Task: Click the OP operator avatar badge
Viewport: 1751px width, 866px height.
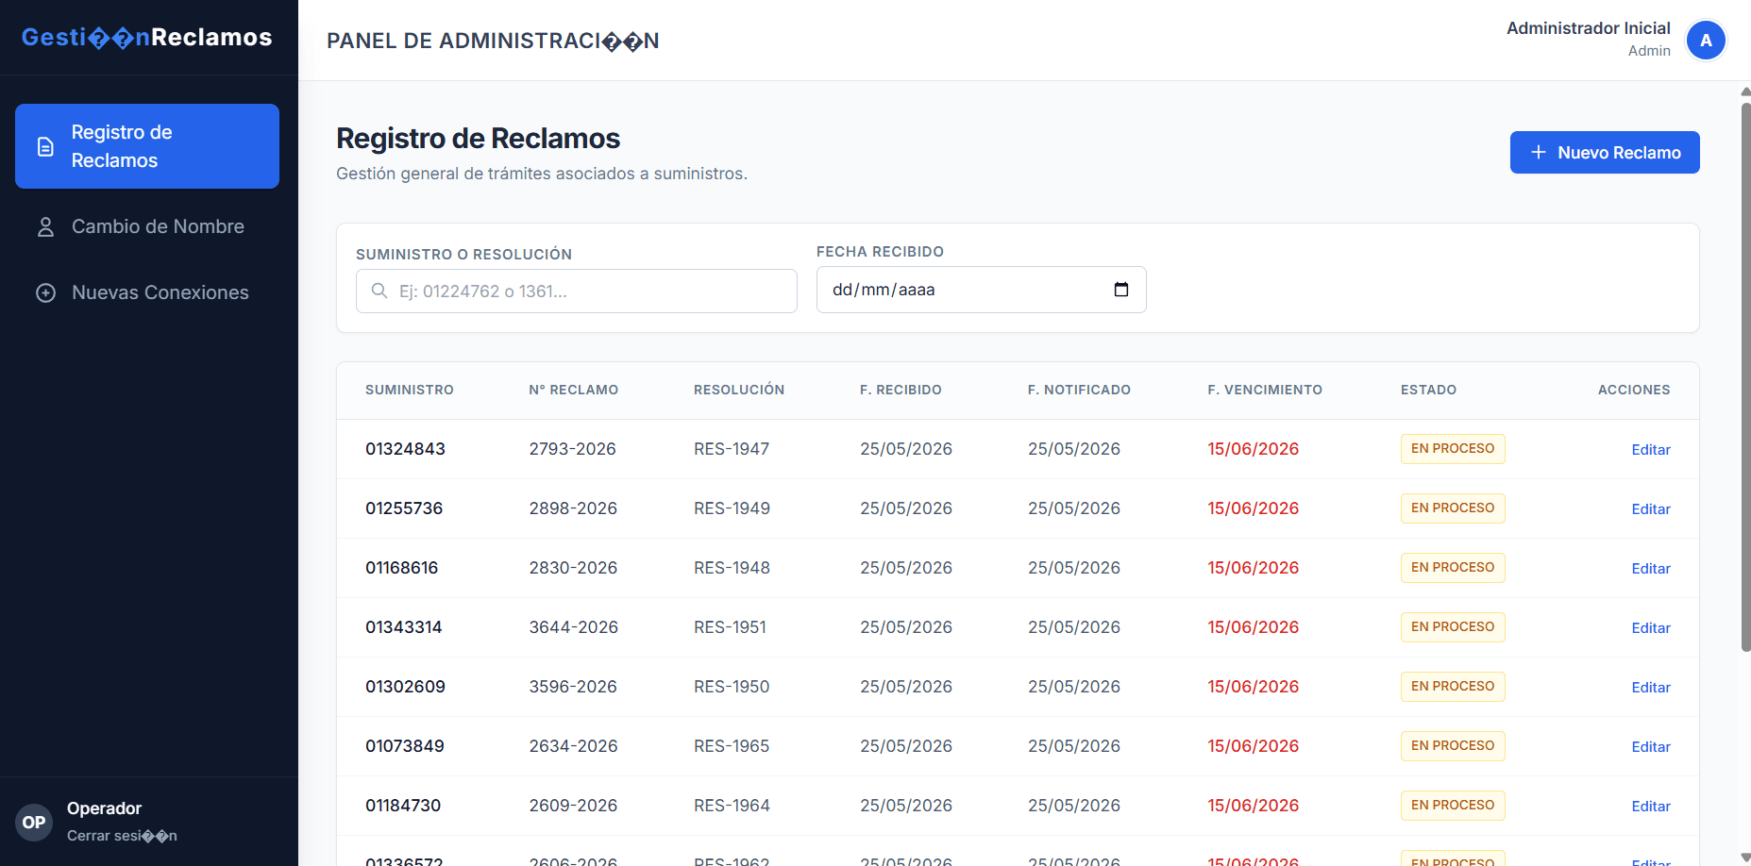Action: click(x=34, y=822)
